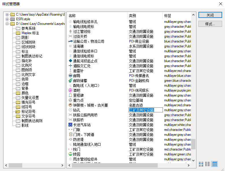This screenshot has height=171, width=225.
Task: Select the 通航河段起止点 diamond icon
Action: click(x=70, y=61)
